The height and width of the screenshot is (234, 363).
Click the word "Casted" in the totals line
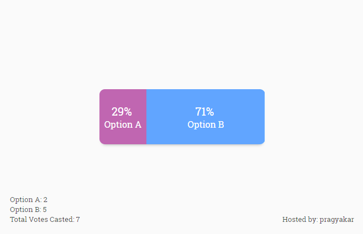(62, 220)
